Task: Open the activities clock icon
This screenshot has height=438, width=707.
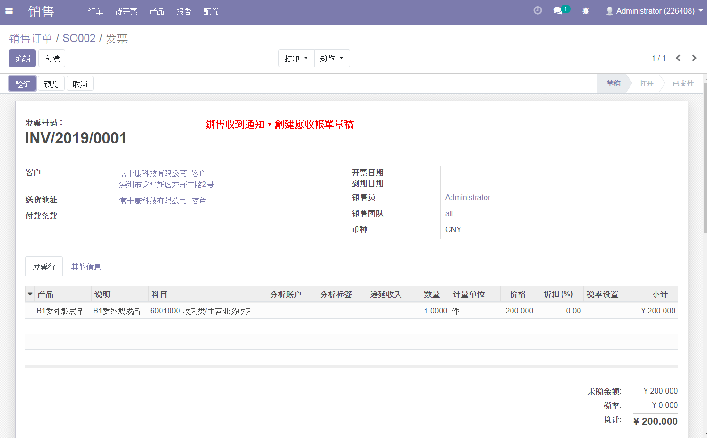Action: point(537,10)
